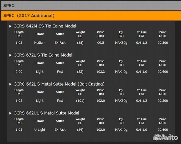
Task: Click the triangle beside GCRS-672L-S Tip Eging Model
Action: tap(10, 55)
